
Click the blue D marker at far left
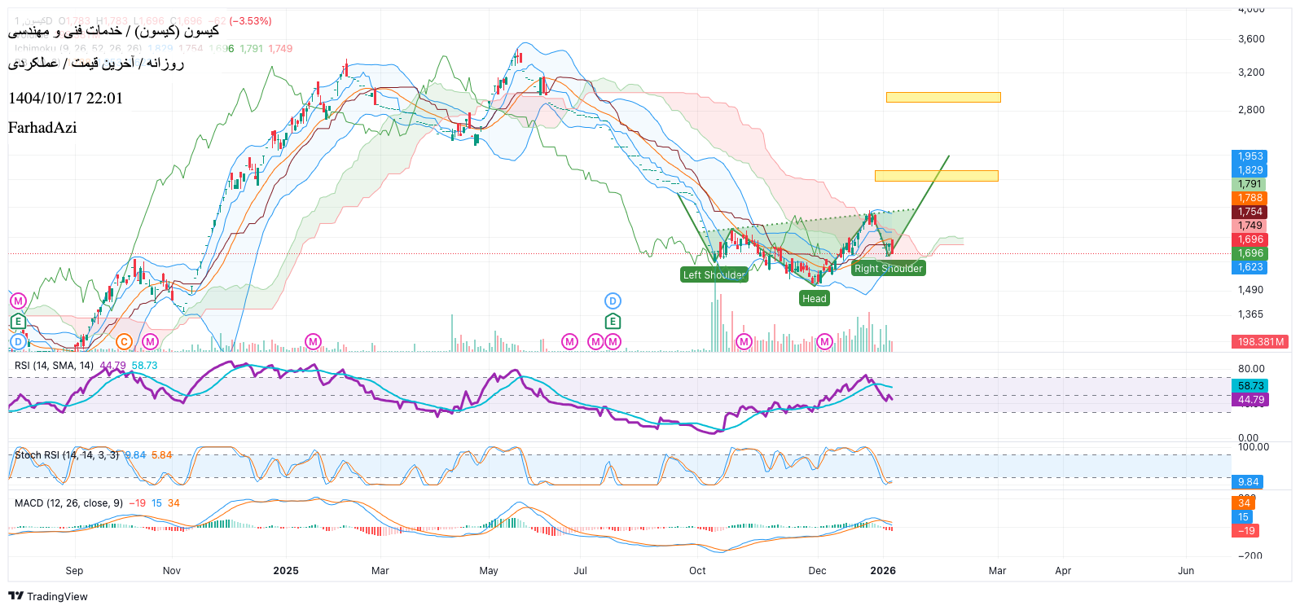(18, 342)
